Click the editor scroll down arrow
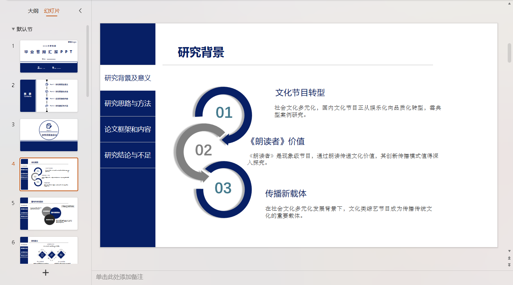This screenshot has width=513, height=285. [509, 251]
